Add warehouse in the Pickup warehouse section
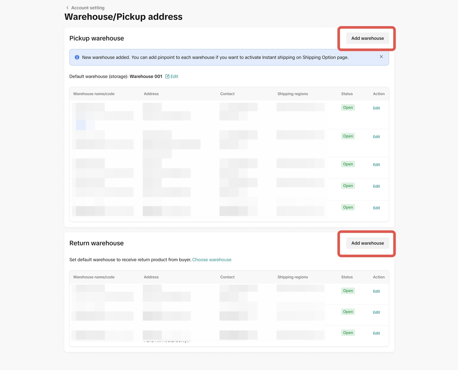Screen dimensions: 458x370 (367, 38)
